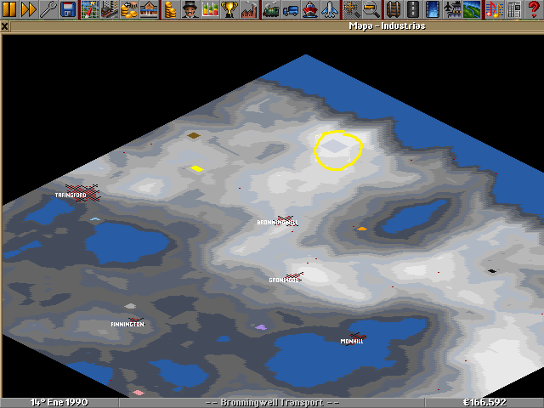Viewport: 544px width, 408px height.
Task: Click the Bronningwell town label on the map
Action: (277, 222)
